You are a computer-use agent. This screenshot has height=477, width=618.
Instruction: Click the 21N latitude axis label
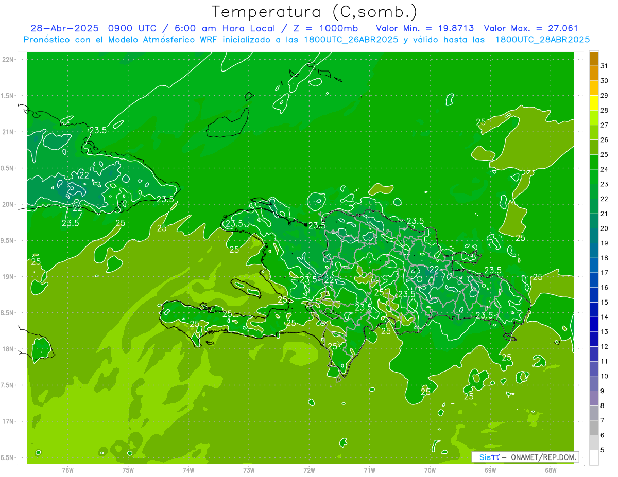tap(8, 132)
